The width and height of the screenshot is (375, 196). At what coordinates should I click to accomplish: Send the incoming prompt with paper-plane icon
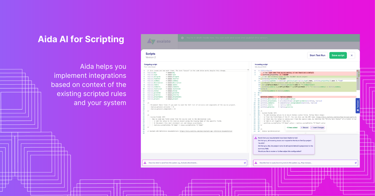coord(356,163)
